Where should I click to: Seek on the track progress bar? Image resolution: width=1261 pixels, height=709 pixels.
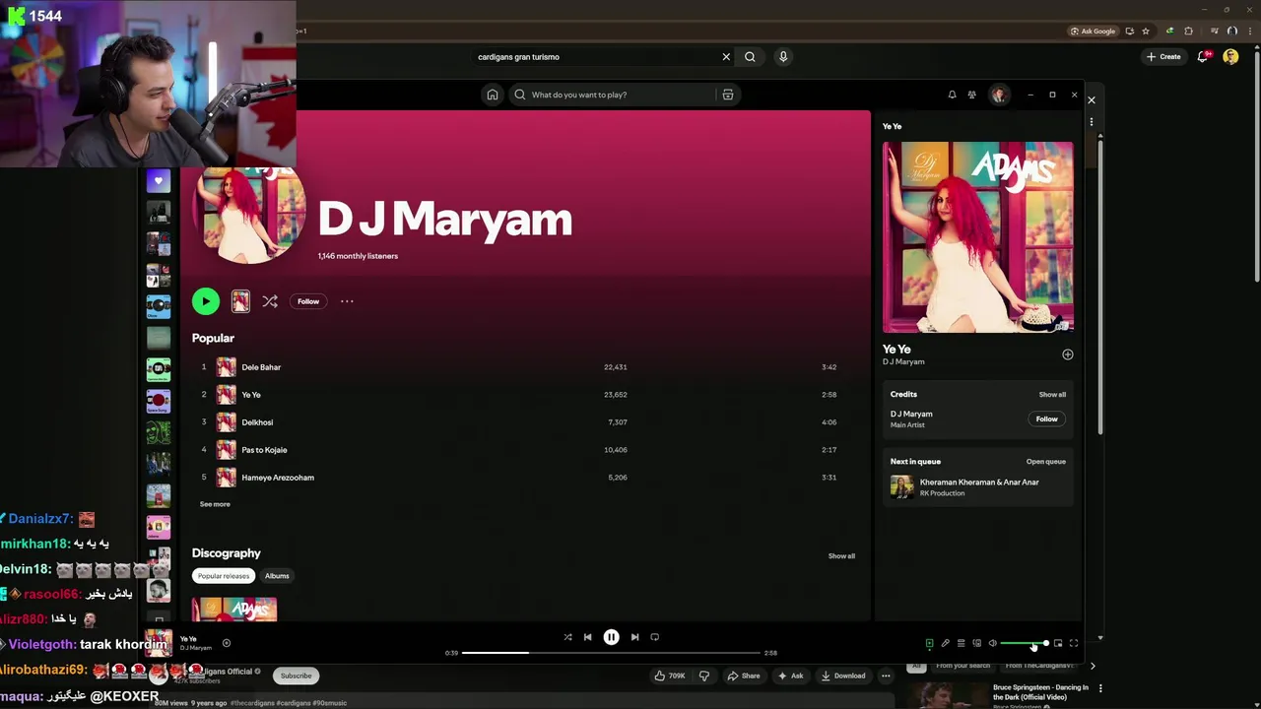click(611, 653)
